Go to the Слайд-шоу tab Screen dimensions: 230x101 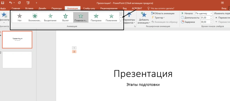coord(89,8)
